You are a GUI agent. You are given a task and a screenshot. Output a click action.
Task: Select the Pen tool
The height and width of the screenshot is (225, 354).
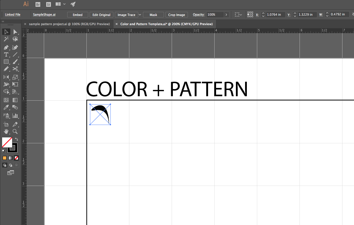6,47
